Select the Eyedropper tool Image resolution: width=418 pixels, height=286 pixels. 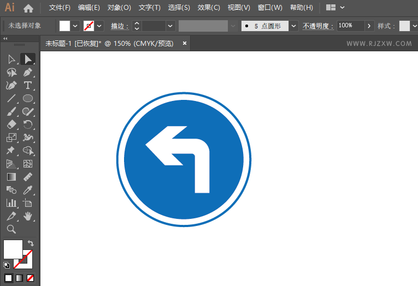(x=27, y=190)
